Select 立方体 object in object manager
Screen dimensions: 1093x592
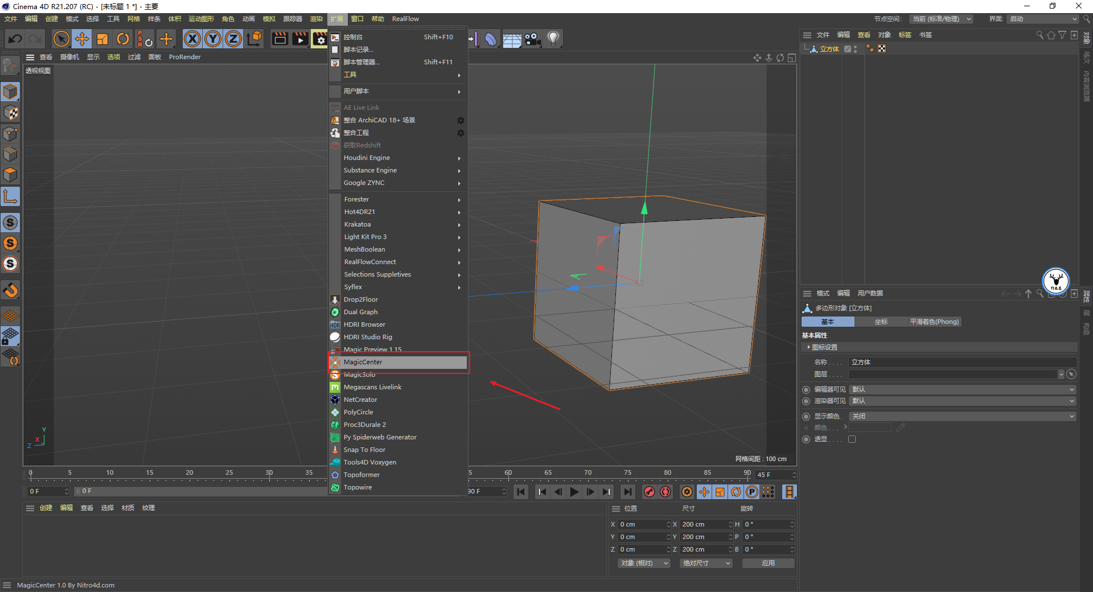[x=829, y=49]
